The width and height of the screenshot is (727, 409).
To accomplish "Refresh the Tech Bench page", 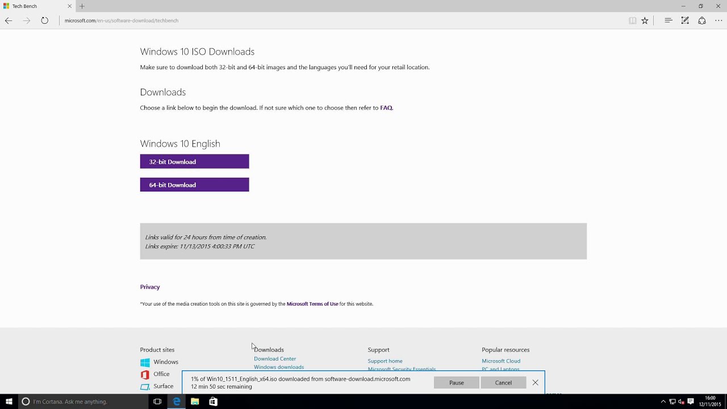I will [44, 20].
